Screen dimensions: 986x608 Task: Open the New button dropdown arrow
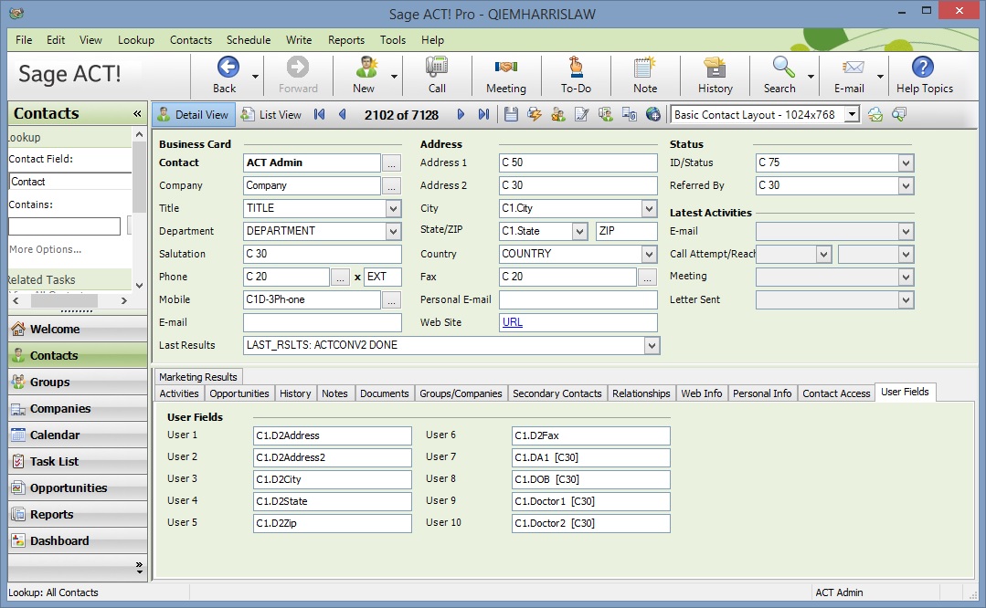click(394, 76)
